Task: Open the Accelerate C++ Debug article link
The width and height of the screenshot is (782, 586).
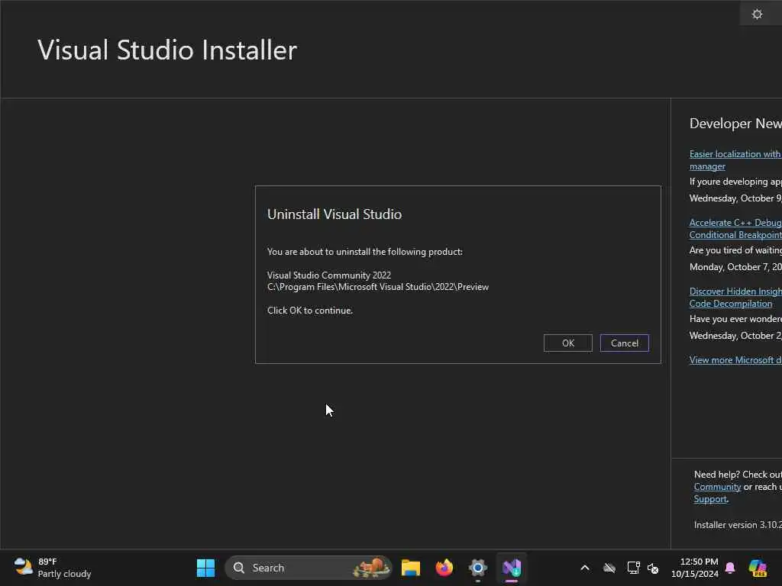Action: tap(735, 229)
